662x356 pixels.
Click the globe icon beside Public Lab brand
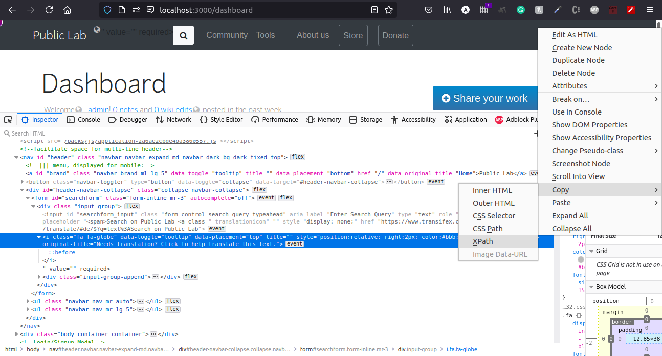coord(97,30)
